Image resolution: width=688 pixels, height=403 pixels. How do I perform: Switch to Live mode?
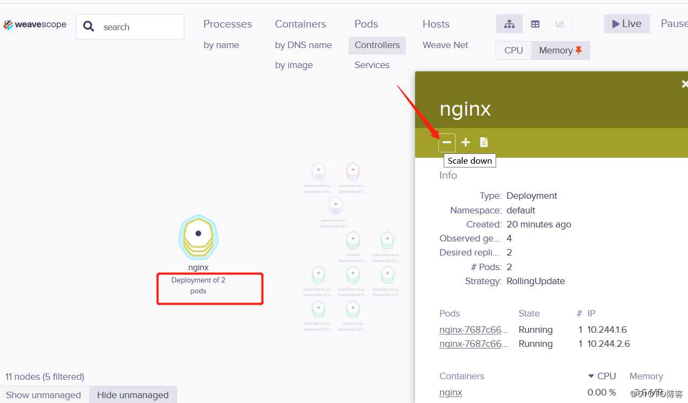[627, 24]
